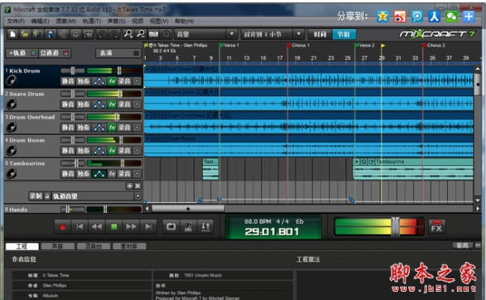The image size is (486, 300).
Task: Share to WeChat using the green icon
Action: pos(451,16)
